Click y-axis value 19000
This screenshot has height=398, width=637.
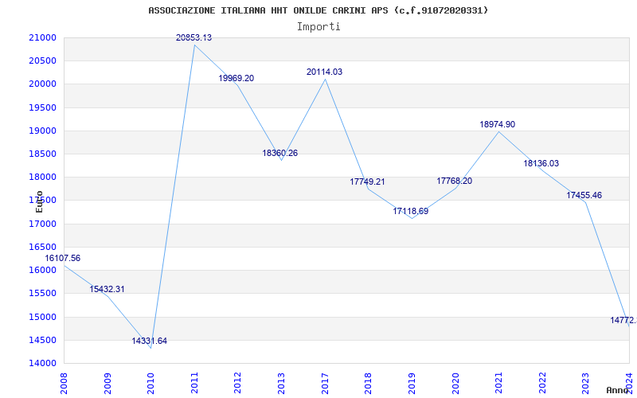(42, 131)
